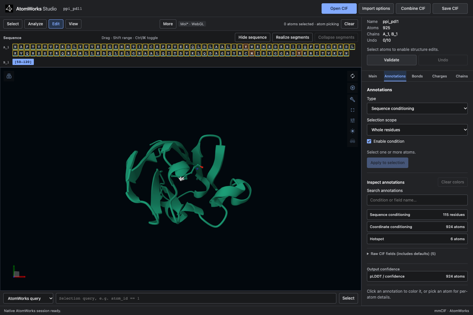
Task: Open the Charges tab
Action: (439, 76)
